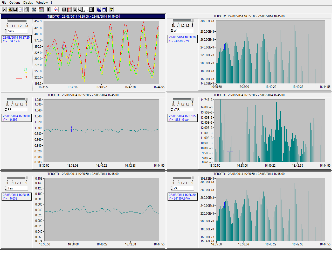Select the L3 tick in the VAR window
Viewport: 332px width, 255px height.
pos(188,104)
